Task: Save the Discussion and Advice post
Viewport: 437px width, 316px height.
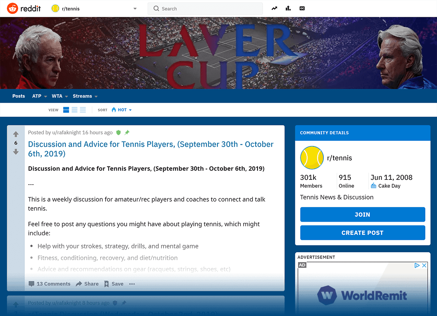Action: coord(114,284)
